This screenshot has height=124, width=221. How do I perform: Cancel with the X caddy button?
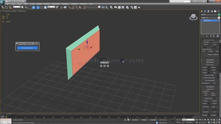tap(108, 66)
